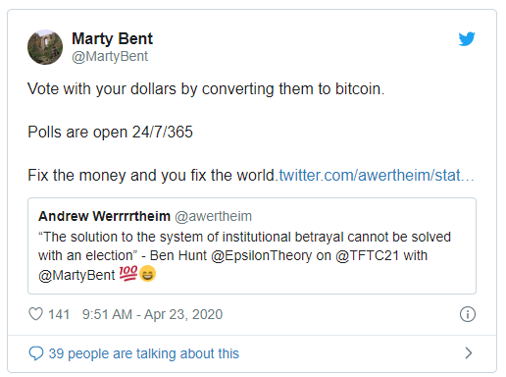
Task: Open Marty Bent display name
Action: 112,38
